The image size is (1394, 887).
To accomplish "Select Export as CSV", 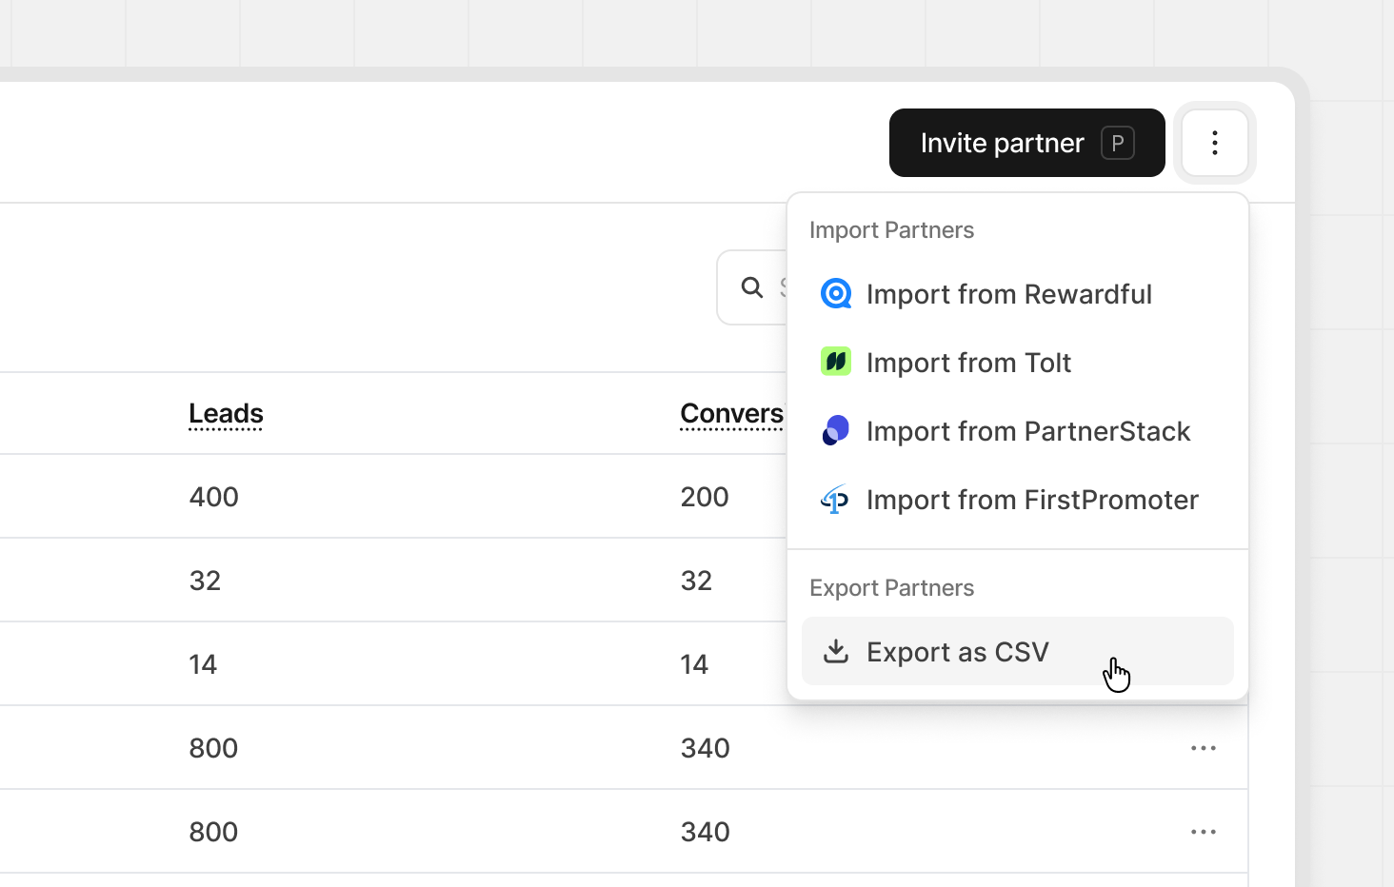I will point(957,651).
